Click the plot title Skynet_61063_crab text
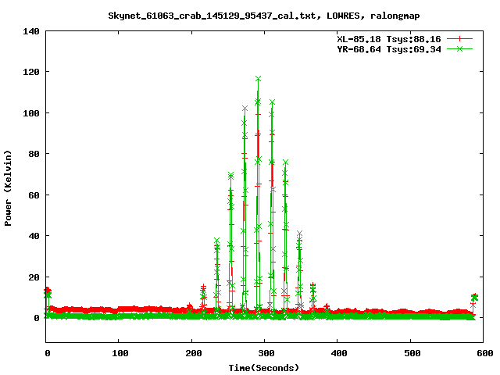The image size is (500, 375). click(x=249, y=16)
